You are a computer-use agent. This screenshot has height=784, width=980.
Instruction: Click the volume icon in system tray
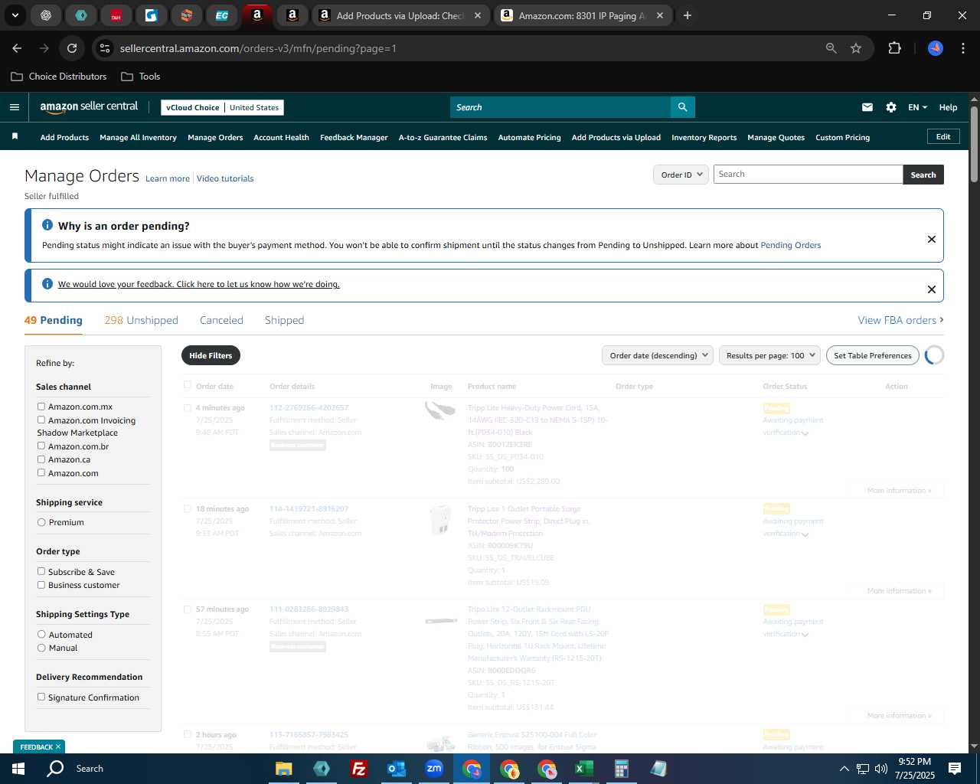[881, 769]
